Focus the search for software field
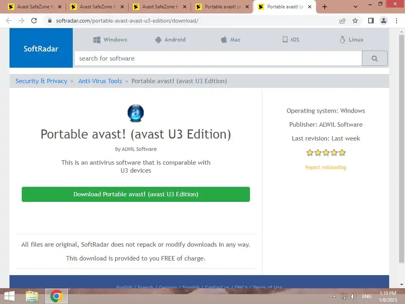405x304 pixels. (218, 58)
